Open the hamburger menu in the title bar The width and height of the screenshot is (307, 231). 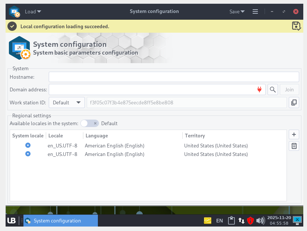tap(255, 12)
